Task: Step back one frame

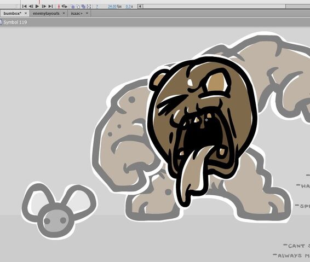Action: pyautogui.click(x=31, y=7)
